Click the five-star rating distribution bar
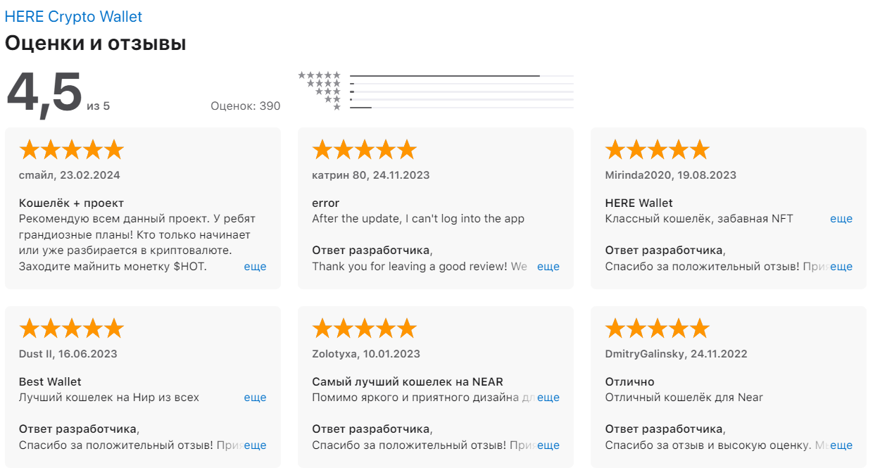This screenshot has width=880, height=475. (x=461, y=75)
